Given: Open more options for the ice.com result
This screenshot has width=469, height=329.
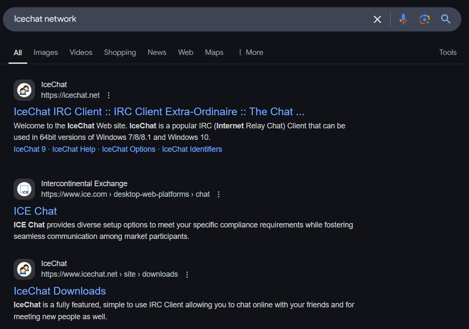Looking at the screenshot, I should click(x=219, y=194).
